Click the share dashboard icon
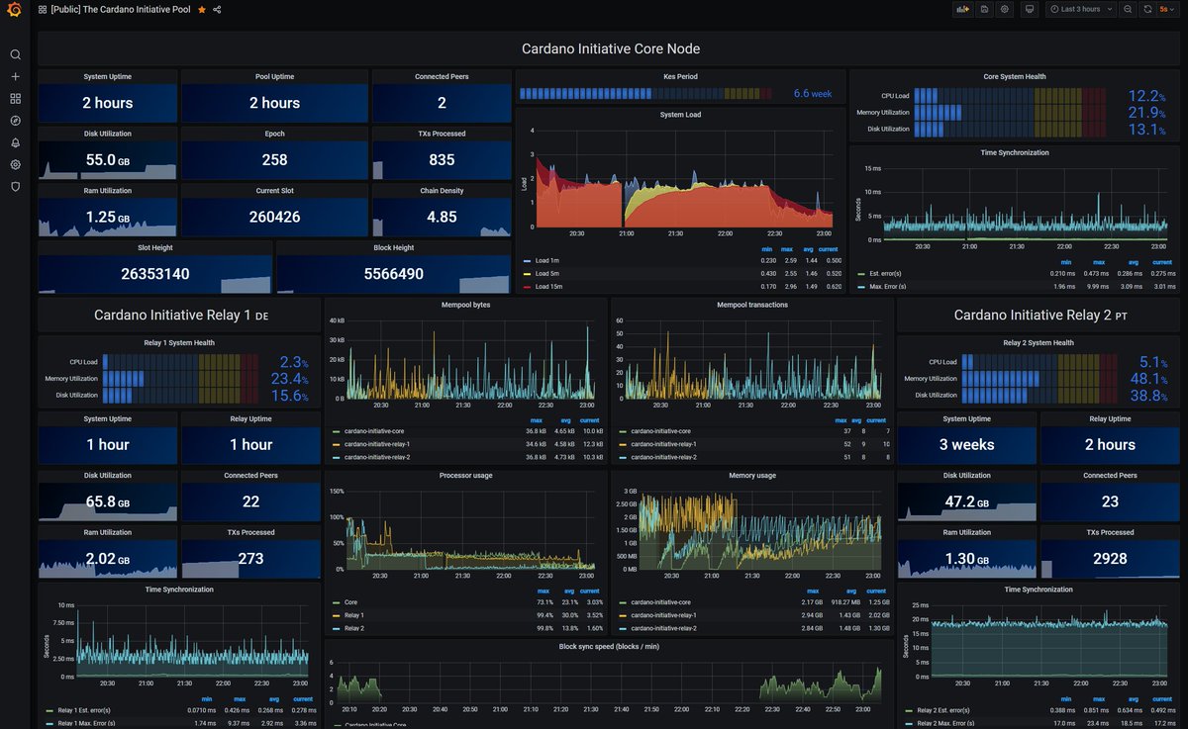 tap(217, 9)
